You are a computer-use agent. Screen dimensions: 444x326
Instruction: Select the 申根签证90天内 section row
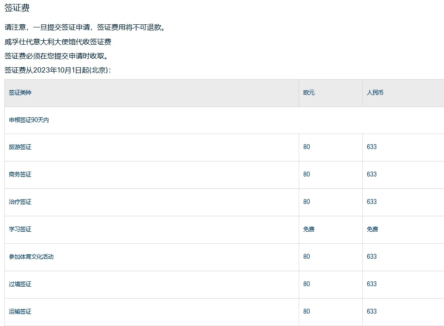[29, 120]
